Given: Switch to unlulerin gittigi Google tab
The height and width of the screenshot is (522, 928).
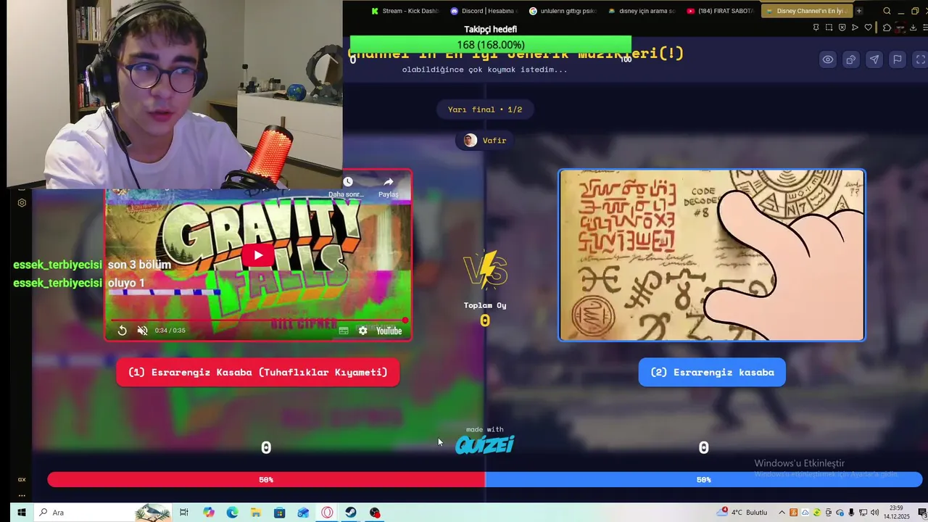Looking at the screenshot, I should click(x=563, y=11).
